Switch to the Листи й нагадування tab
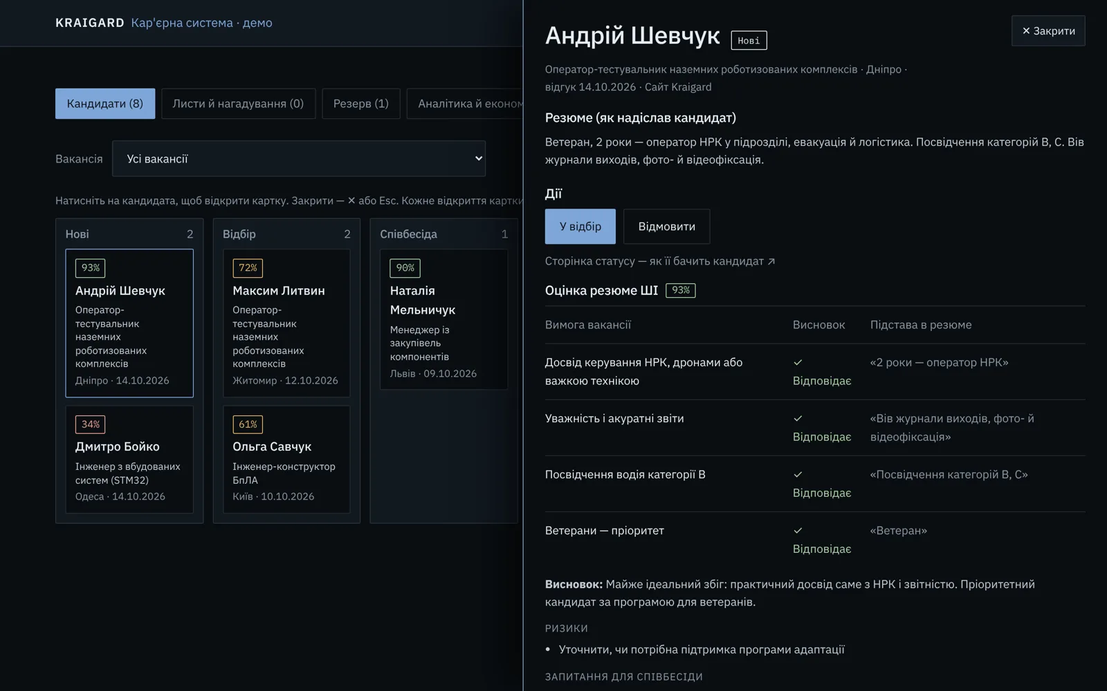This screenshot has height=691, width=1107. [x=238, y=104]
